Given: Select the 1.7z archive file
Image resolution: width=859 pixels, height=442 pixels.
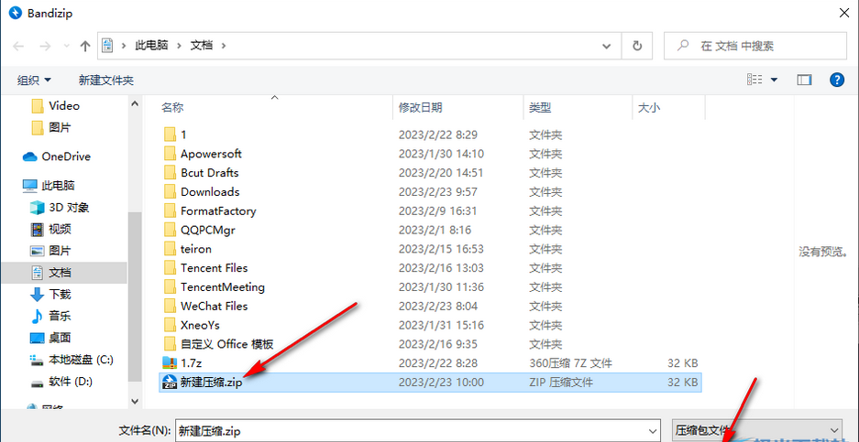Looking at the screenshot, I should click(x=191, y=363).
